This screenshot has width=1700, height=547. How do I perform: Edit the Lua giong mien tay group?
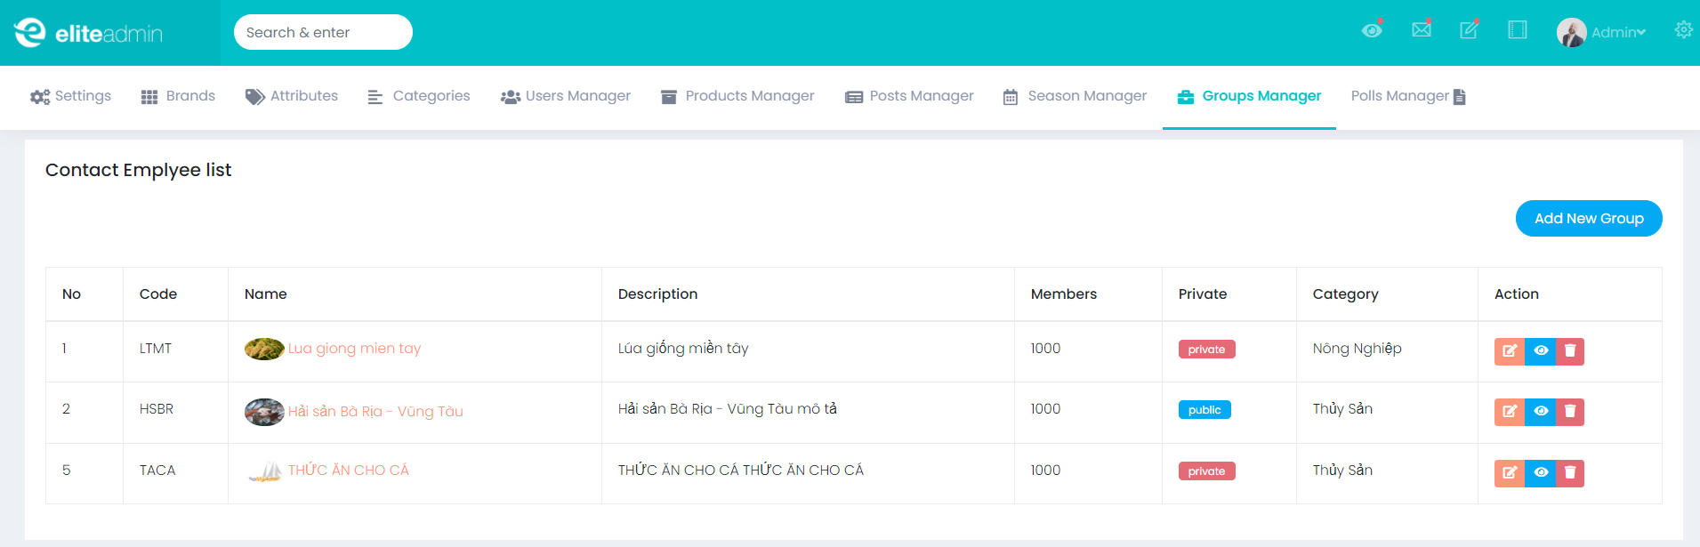(x=1509, y=351)
